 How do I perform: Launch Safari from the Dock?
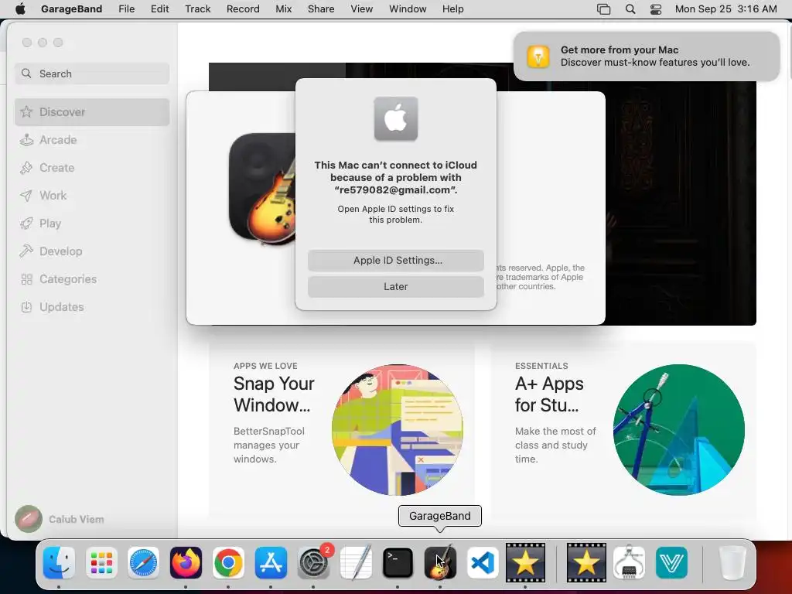pyautogui.click(x=143, y=562)
